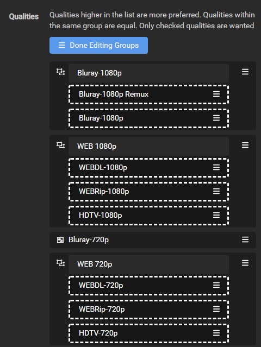Click the handle on WEBDL-1080p item
This screenshot has height=347, width=261.
pos(216,167)
